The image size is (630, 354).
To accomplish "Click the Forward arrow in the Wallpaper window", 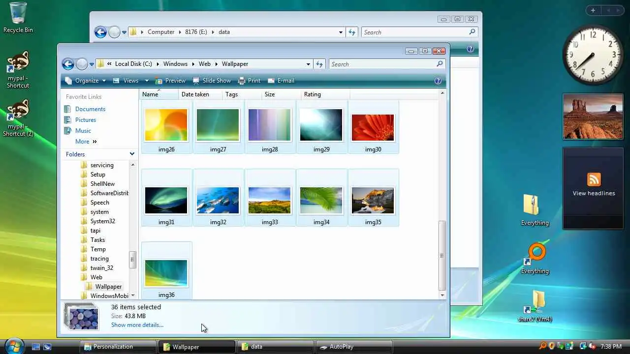I will pyautogui.click(x=82, y=64).
